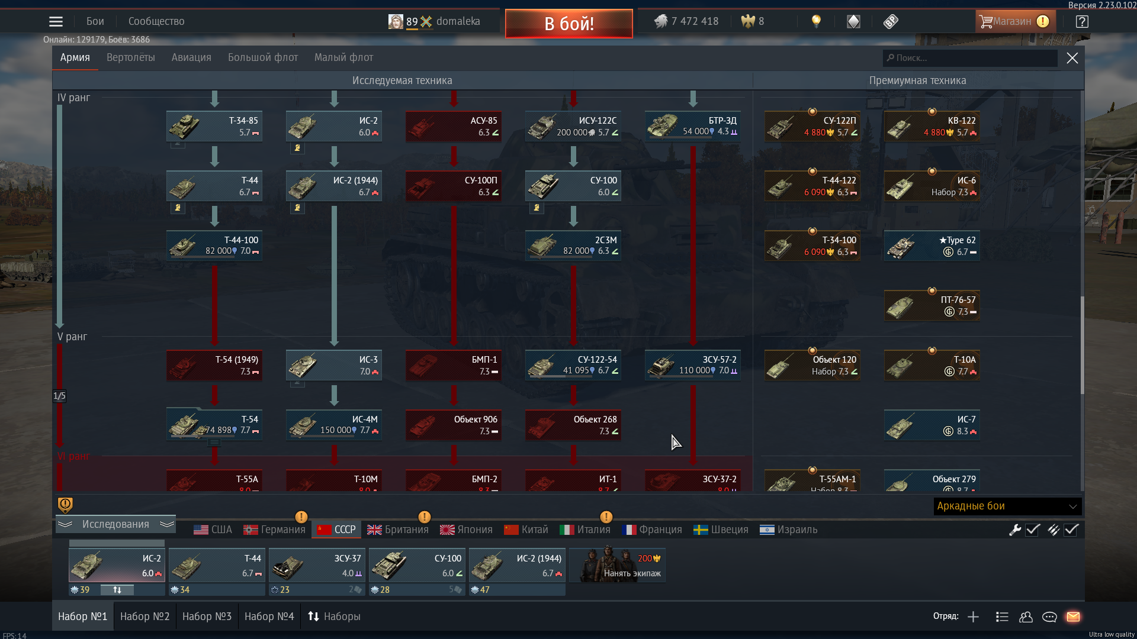Open the Бои menu

click(95, 21)
